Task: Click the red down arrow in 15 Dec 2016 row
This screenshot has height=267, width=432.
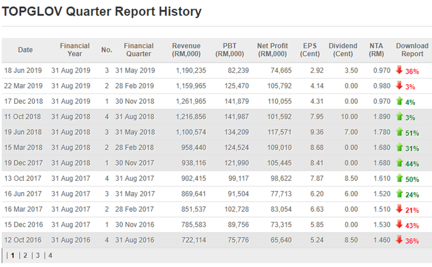Action: tap(399, 224)
